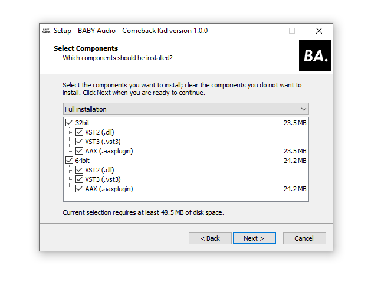Select the 64bit tree item label

click(x=83, y=161)
